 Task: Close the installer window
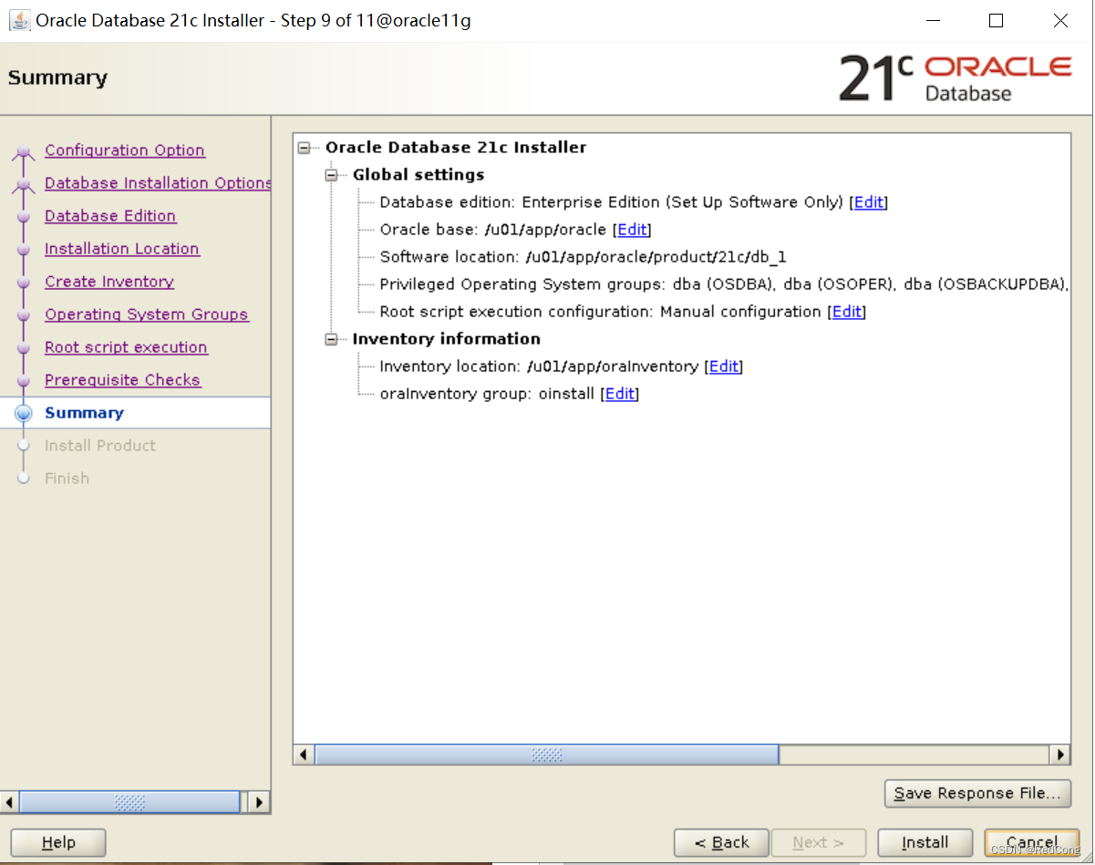click(1060, 20)
